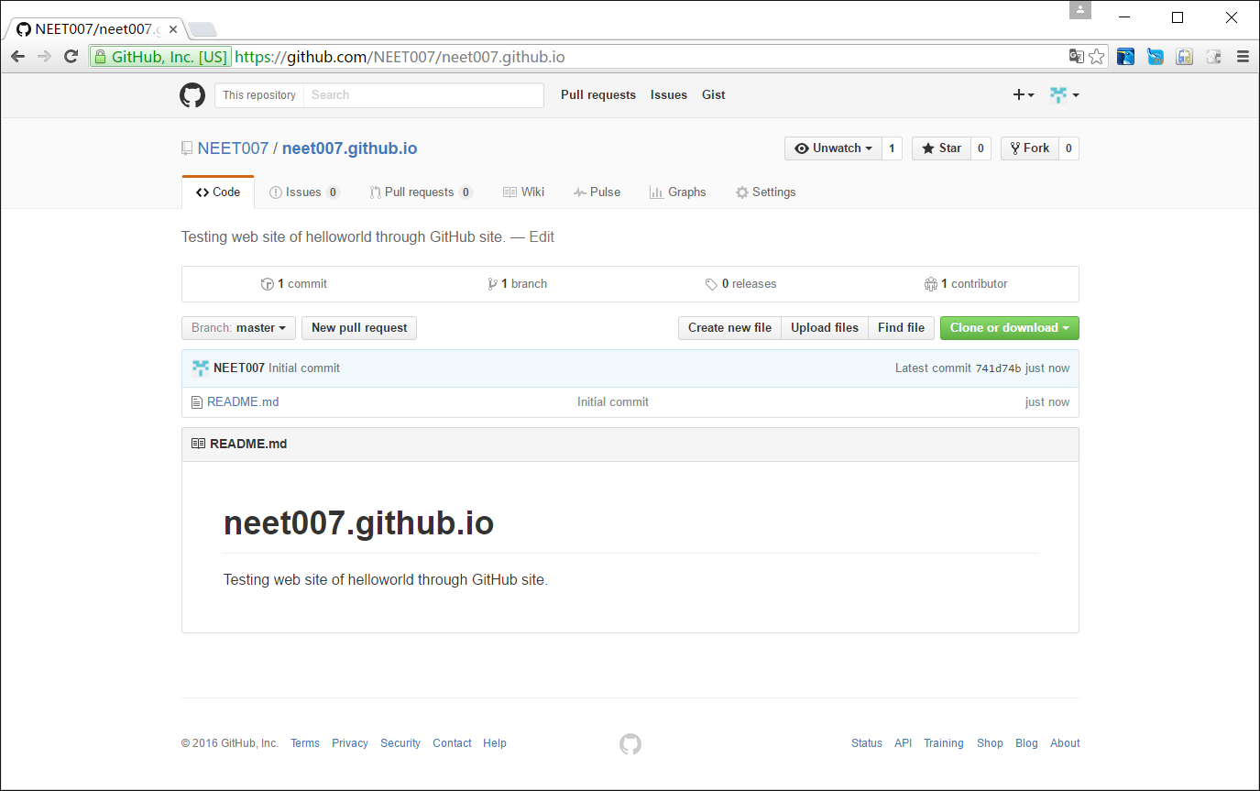Close the NEET007/neet007 browser tab
This screenshot has height=791, width=1260.
coord(173,28)
